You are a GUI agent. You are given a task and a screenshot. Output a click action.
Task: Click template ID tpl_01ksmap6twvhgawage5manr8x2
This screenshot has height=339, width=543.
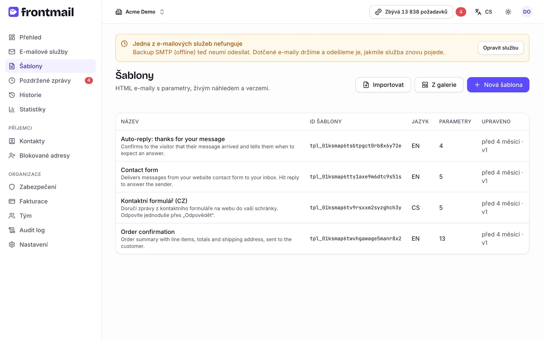pyautogui.click(x=355, y=239)
